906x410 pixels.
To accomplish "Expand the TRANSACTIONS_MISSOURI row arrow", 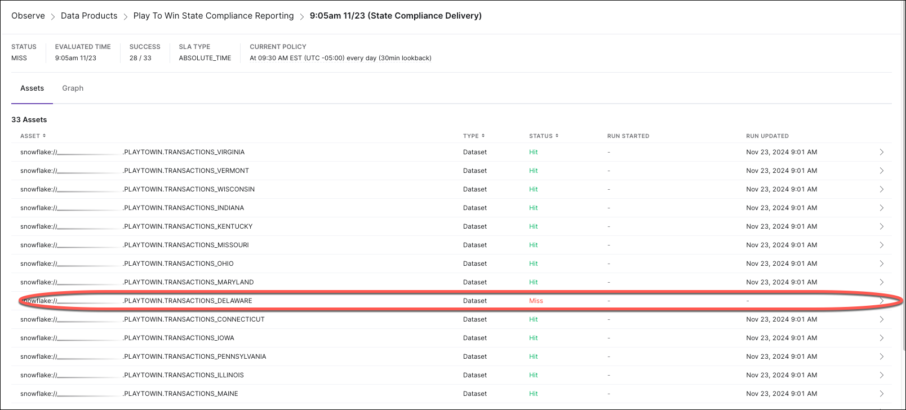I will point(881,245).
